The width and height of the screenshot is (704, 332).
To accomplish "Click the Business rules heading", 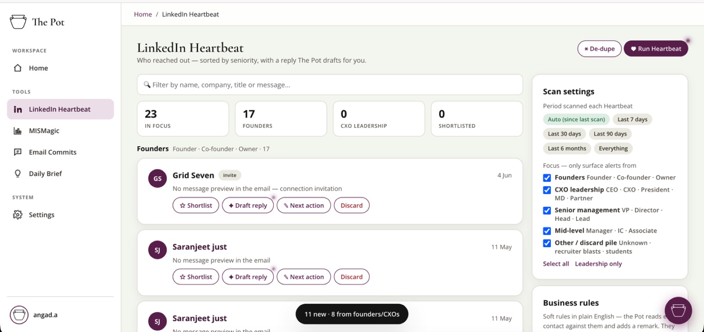I will [571, 303].
